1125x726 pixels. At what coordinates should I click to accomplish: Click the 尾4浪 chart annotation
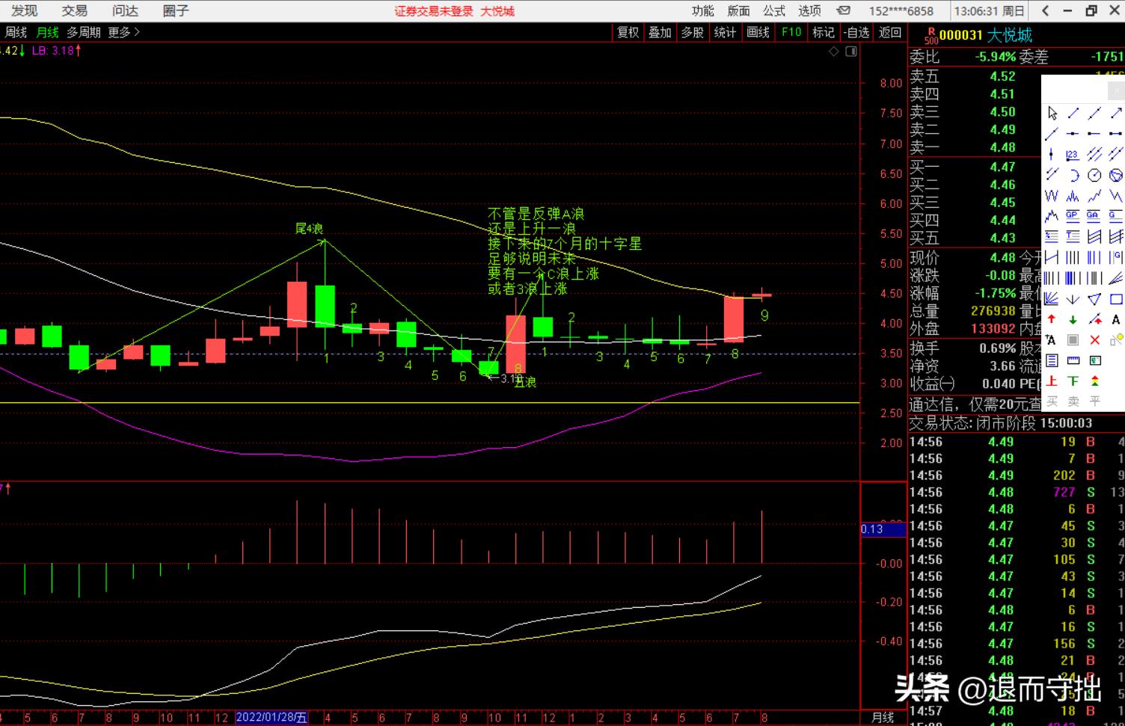(x=309, y=229)
